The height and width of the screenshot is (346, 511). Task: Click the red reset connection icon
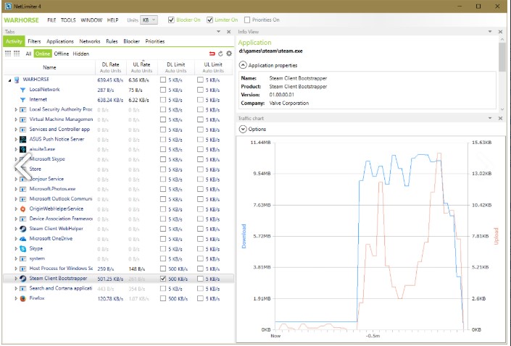coord(212,54)
